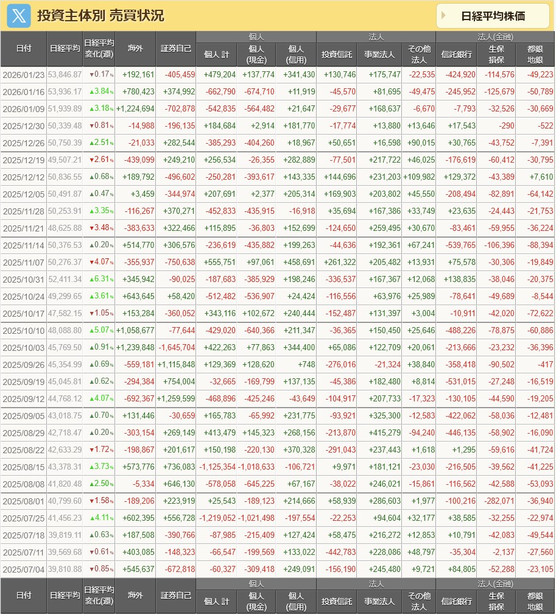The height and width of the screenshot is (614, 556).
Task: Click the 投資信託 header in top row
Action: [x=336, y=55]
